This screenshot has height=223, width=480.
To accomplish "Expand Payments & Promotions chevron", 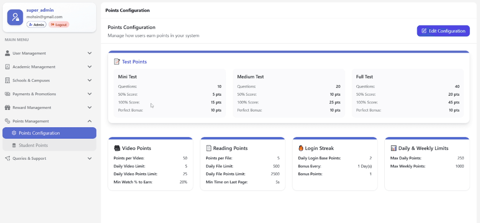I will (x=90, y=94).
